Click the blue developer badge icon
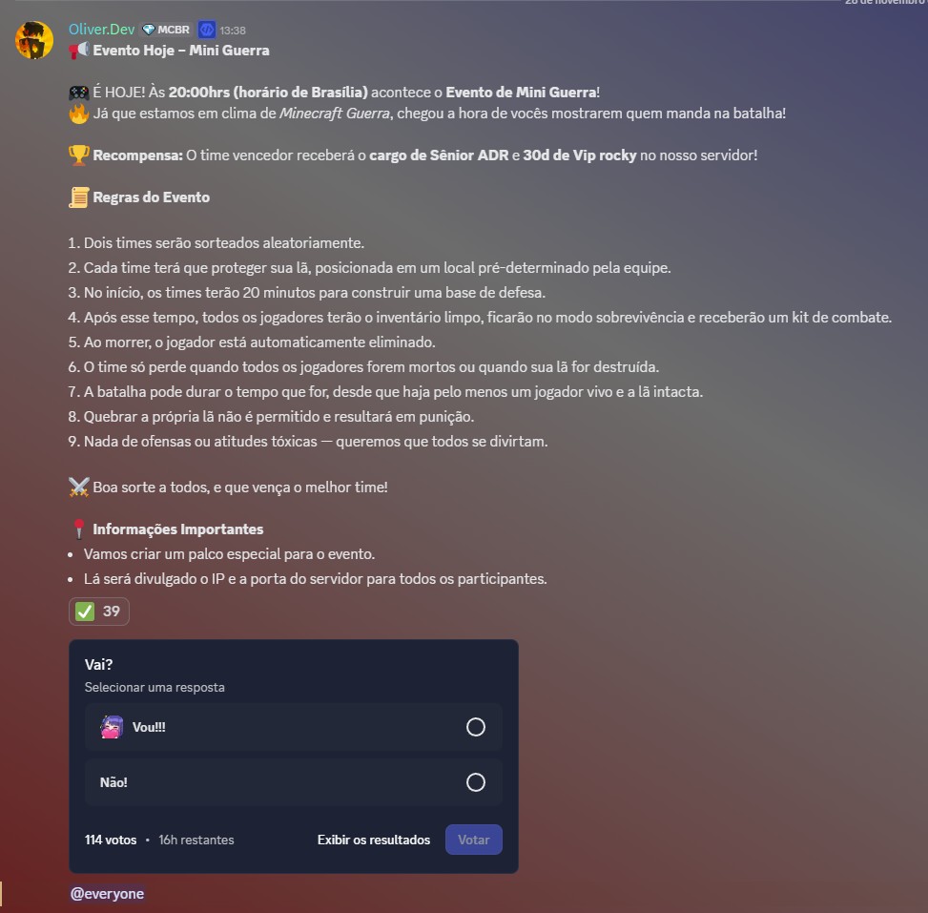The width and height of the screenshot is (928, 913). 207,30
